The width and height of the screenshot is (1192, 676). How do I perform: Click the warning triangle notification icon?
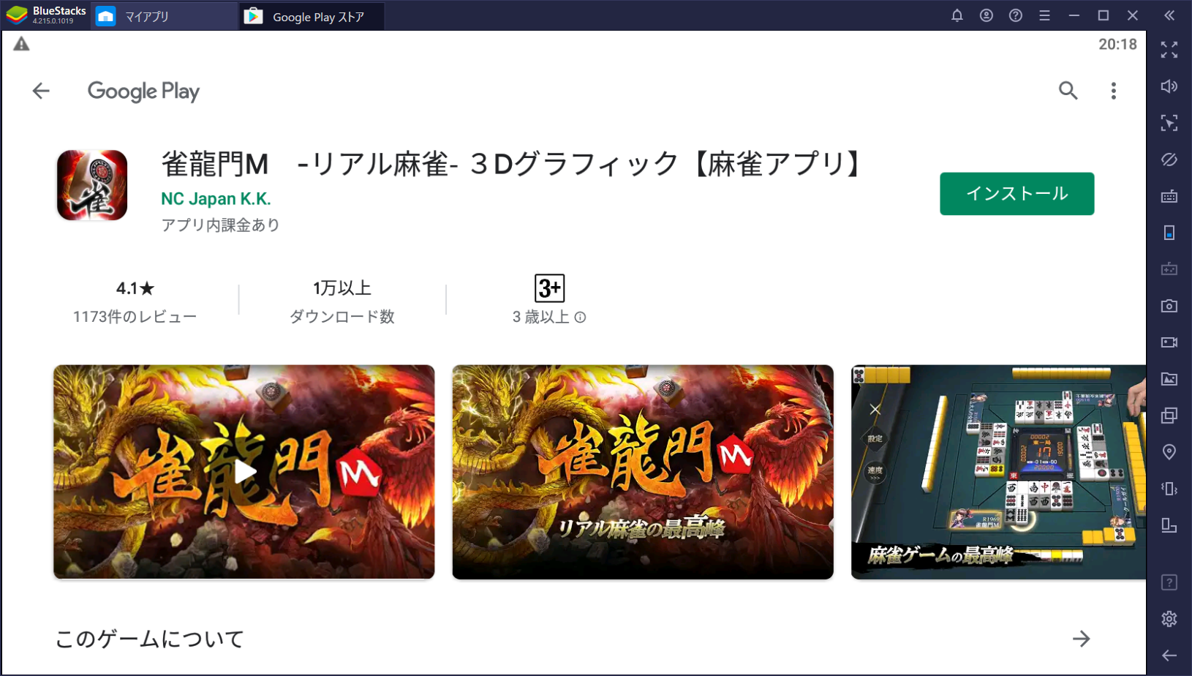click(x=22, y=44)
